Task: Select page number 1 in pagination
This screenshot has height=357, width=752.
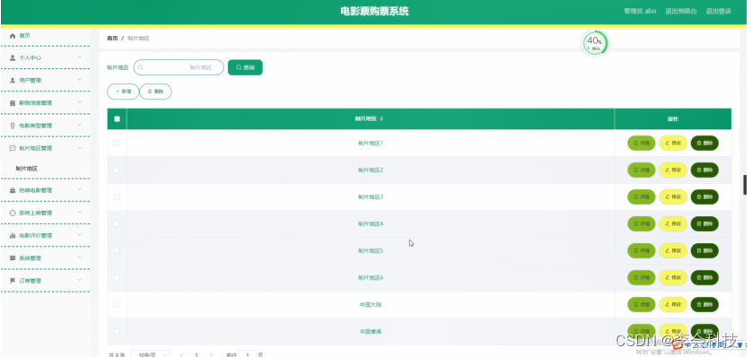Action: (x=197, y=355)
